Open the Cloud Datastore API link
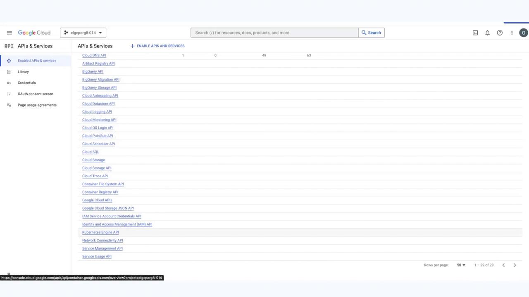The height and width of the screenshot is (297, 529). pos(98,104)
